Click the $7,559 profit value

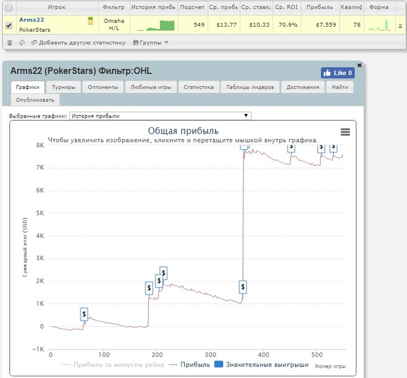(326, 25)
